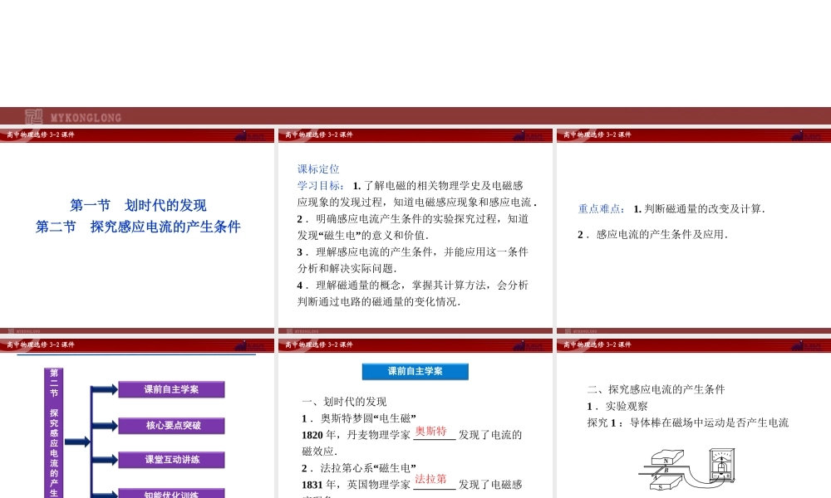Click the MYKONGLONG logo icon in the banner
This screenshot has width=831, height=498.
(34, 117)
